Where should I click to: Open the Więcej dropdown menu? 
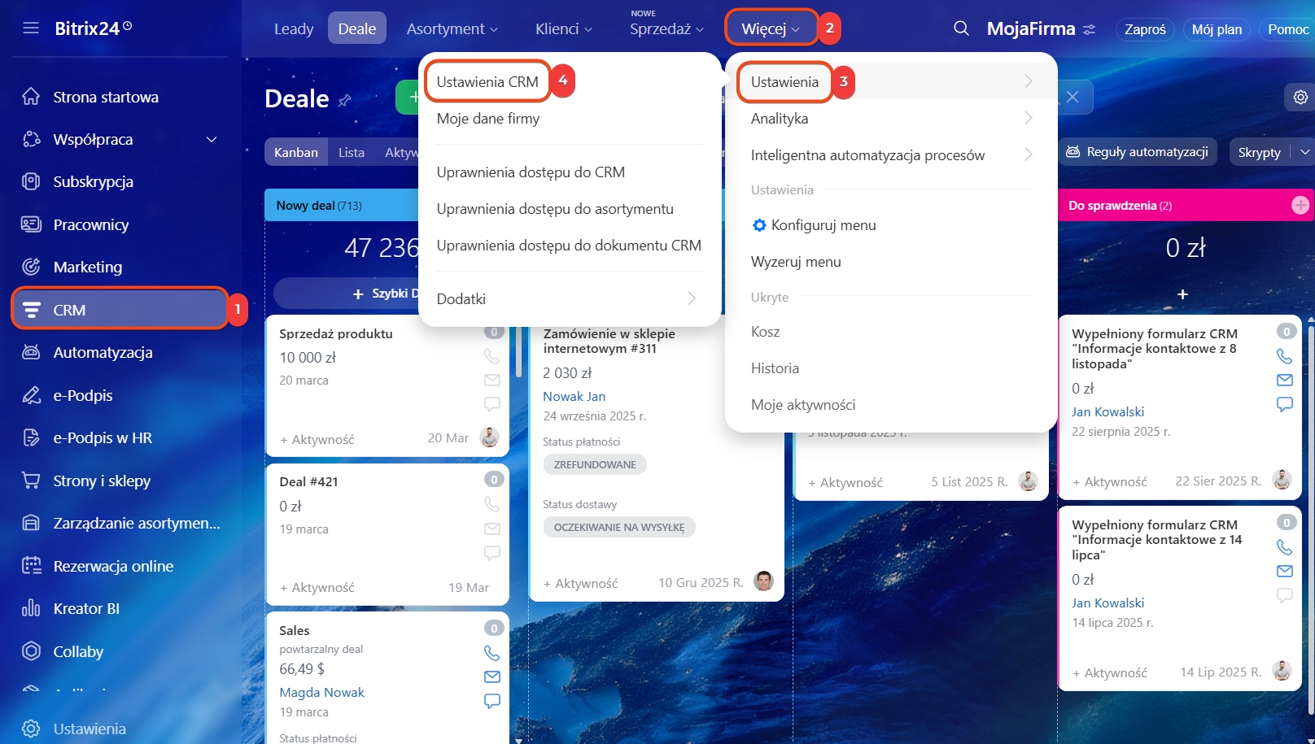[x=770, y=28]
